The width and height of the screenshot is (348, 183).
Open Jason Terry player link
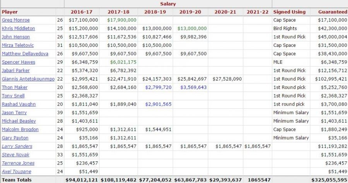click(x=14, y=113)
